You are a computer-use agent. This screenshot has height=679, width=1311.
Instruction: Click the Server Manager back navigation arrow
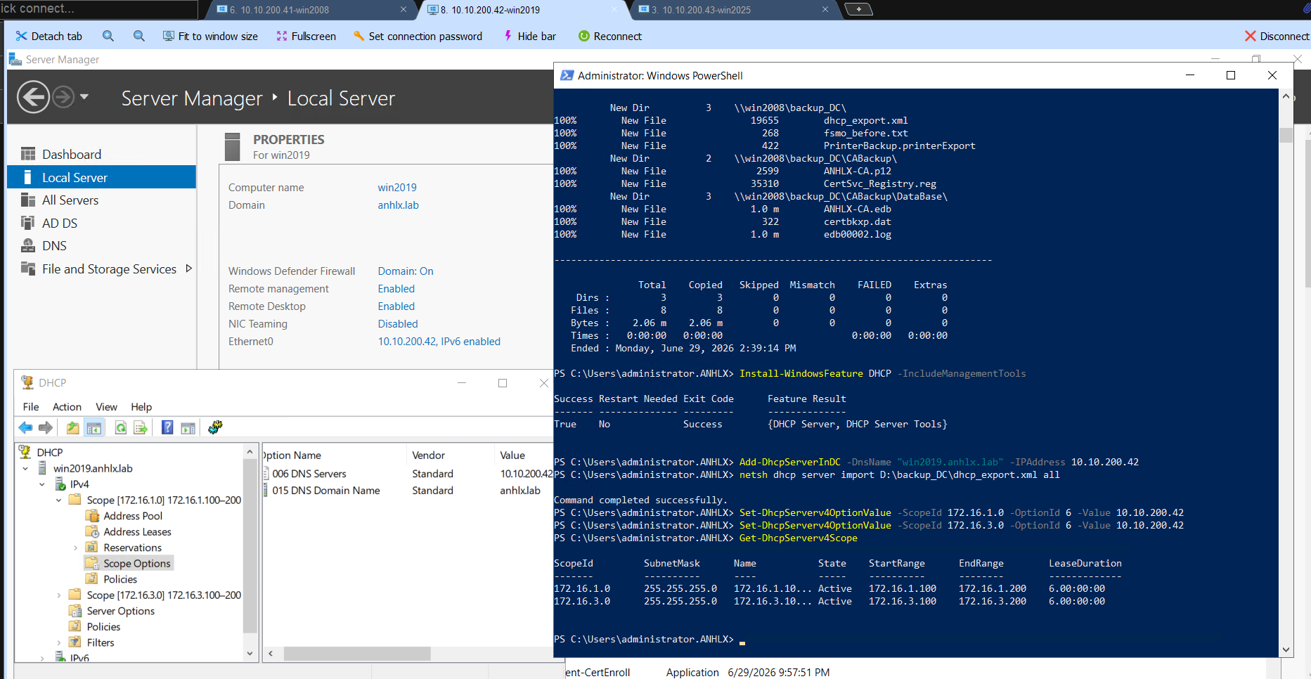click(33, 97)
